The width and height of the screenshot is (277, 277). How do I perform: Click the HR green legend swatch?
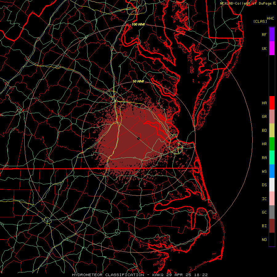pyautogui.click(x=272, y=144)
